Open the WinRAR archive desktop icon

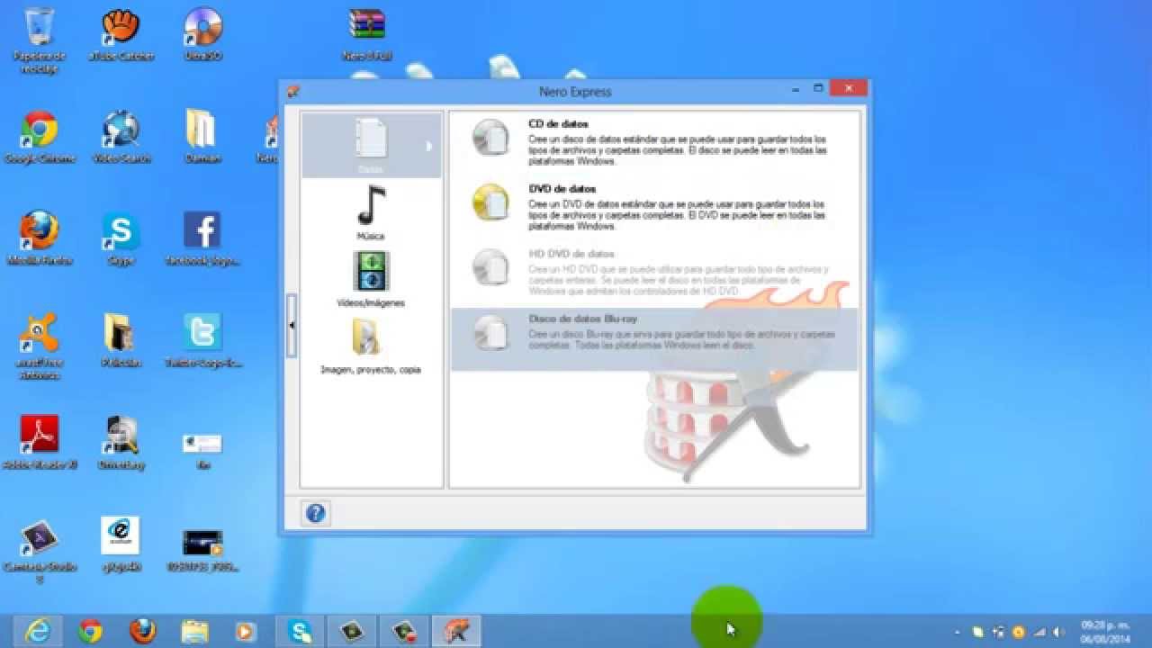tap(366, 36)
